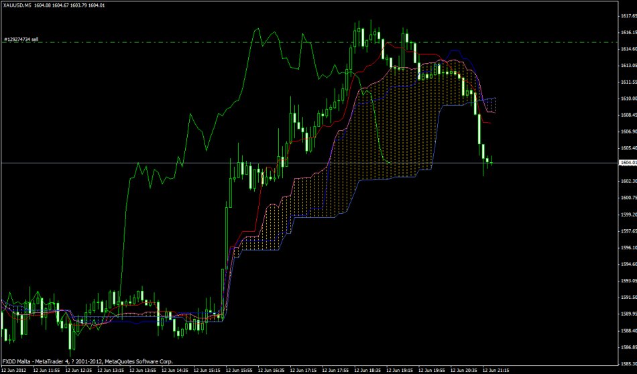Click the green dashed sell order line

(x=201, y=42)
